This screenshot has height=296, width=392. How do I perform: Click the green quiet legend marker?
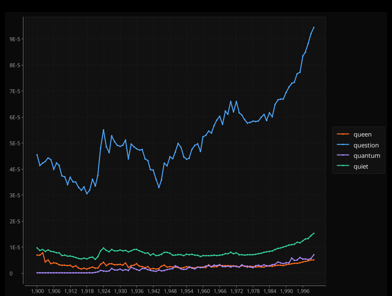pyautogui.click(x=343, y=167)
